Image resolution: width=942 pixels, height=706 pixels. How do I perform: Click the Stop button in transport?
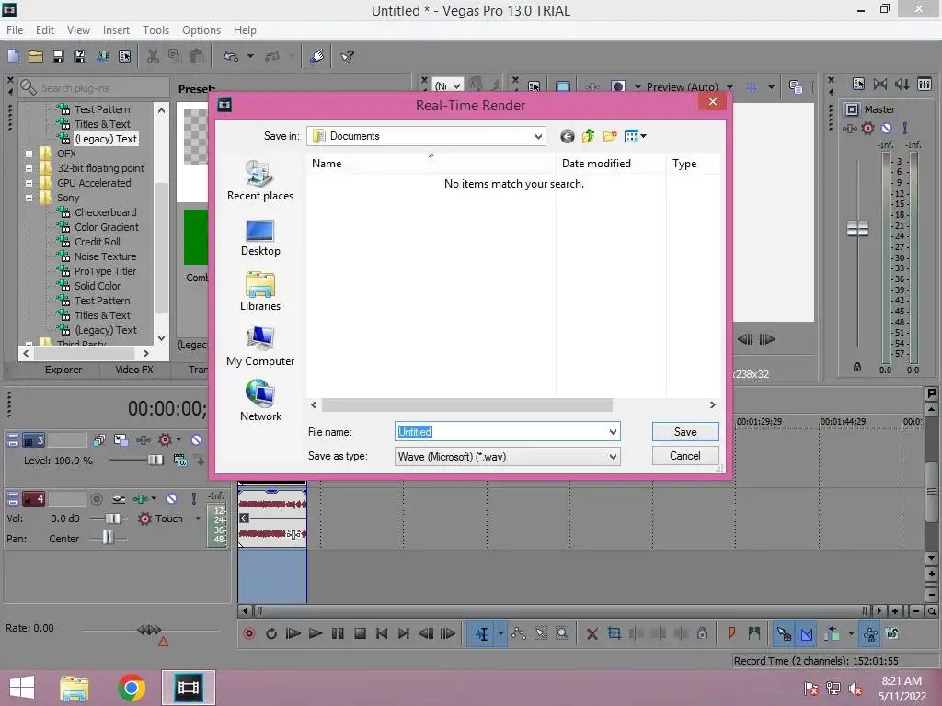360,633
